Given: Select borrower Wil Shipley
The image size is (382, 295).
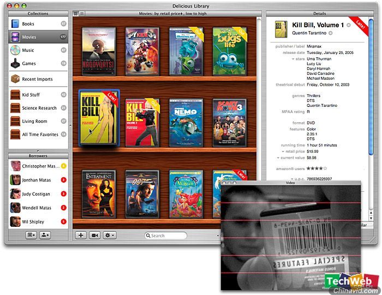Looking at the screenshot, I should click(38, 221).
